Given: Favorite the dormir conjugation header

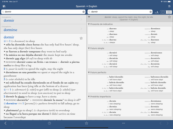Looking at the screenshot, I should (x=169, y=17).
